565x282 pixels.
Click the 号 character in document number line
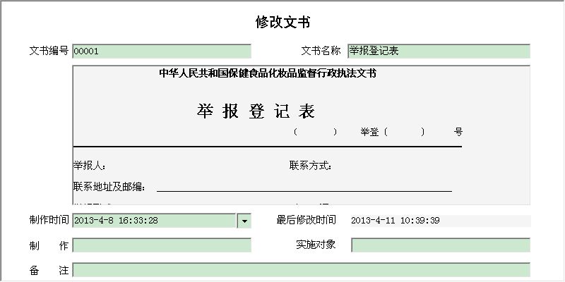(x=458, y=132)
